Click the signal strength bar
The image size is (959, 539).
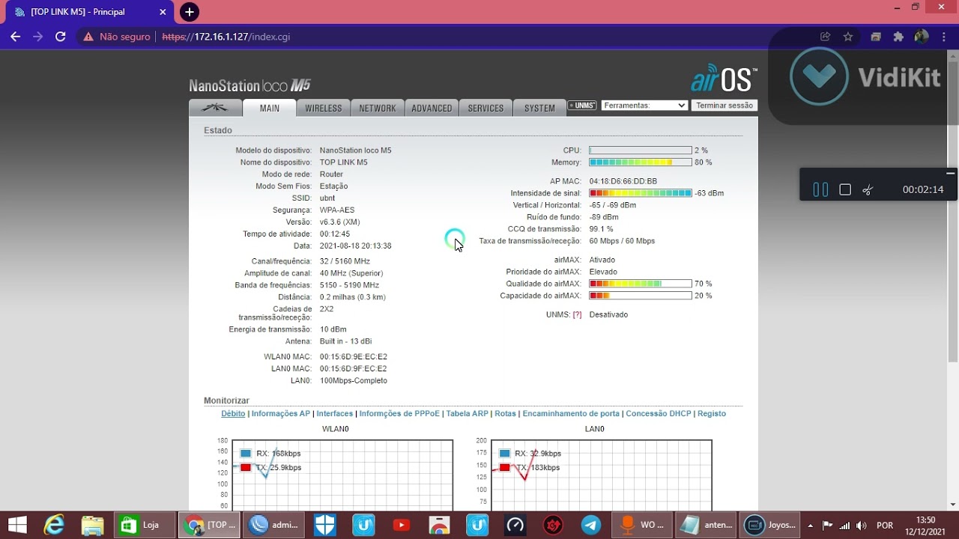(641, 193)
